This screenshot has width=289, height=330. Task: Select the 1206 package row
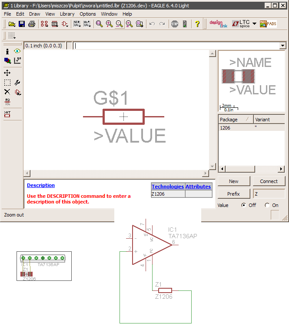coord(252,128)
